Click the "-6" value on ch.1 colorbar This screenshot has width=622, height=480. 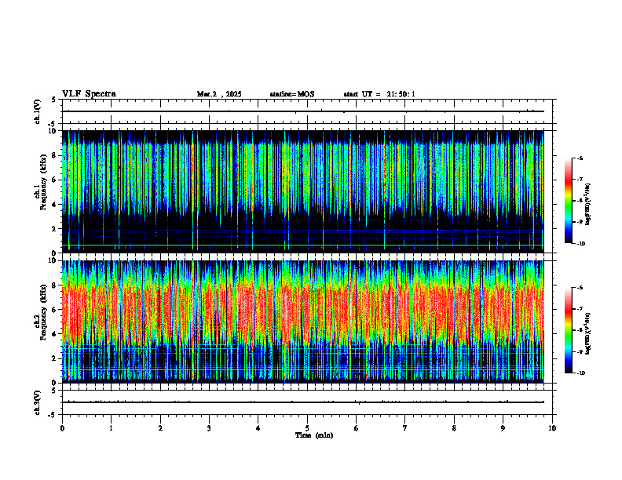point(580,158)
